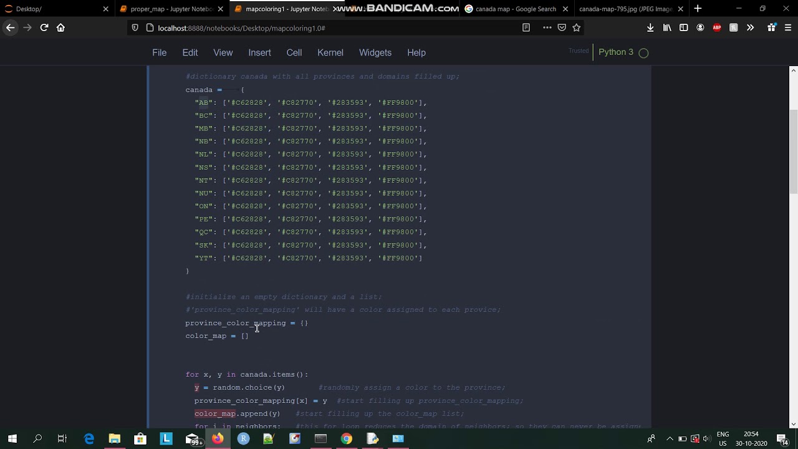This screenshot has width=798, height=449.
Task: Open File Explorer from taskbar
Action: [x=115, y=438]
